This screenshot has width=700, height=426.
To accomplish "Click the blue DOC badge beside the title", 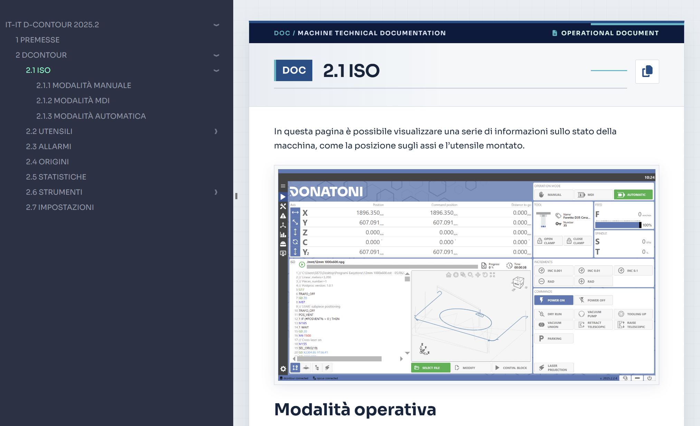I will click(293, 70).
